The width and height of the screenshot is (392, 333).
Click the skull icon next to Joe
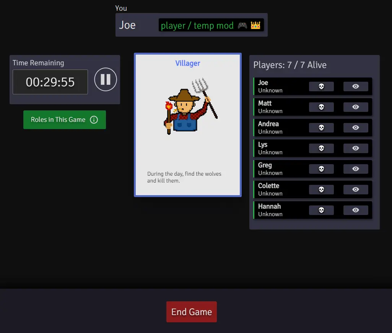pyautogui.click(x=321, y=87)
